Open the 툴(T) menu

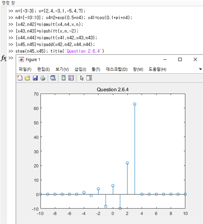tap(96, 69)
